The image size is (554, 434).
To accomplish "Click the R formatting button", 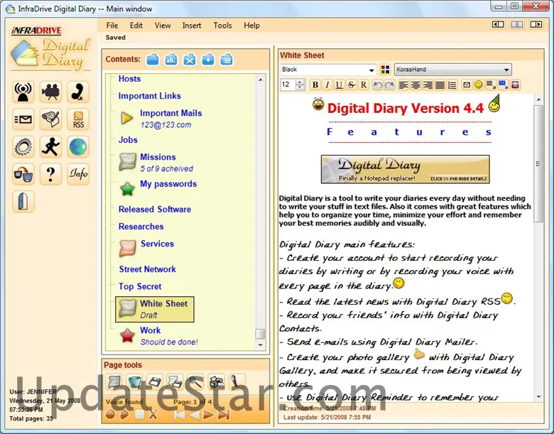I will pyautogui.click(x=363, y=85).
